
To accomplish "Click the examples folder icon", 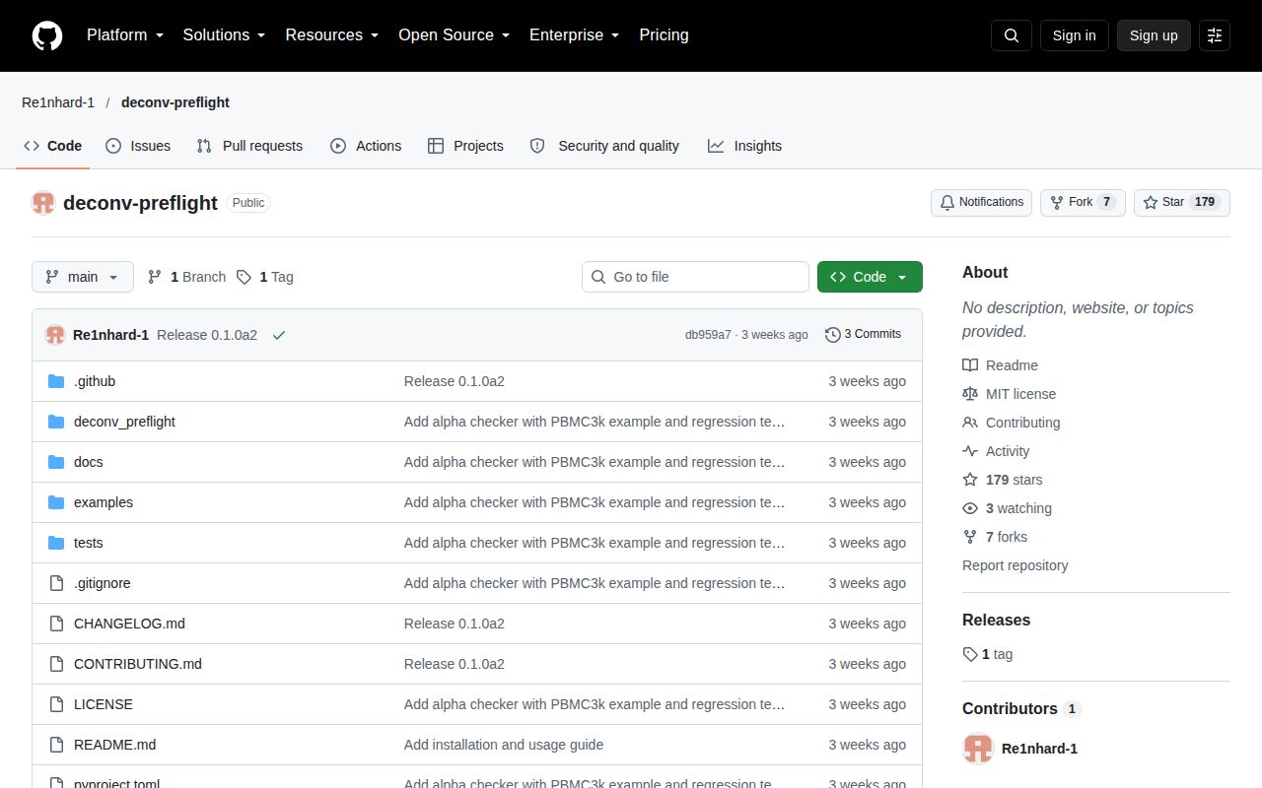I will (56, 502).
